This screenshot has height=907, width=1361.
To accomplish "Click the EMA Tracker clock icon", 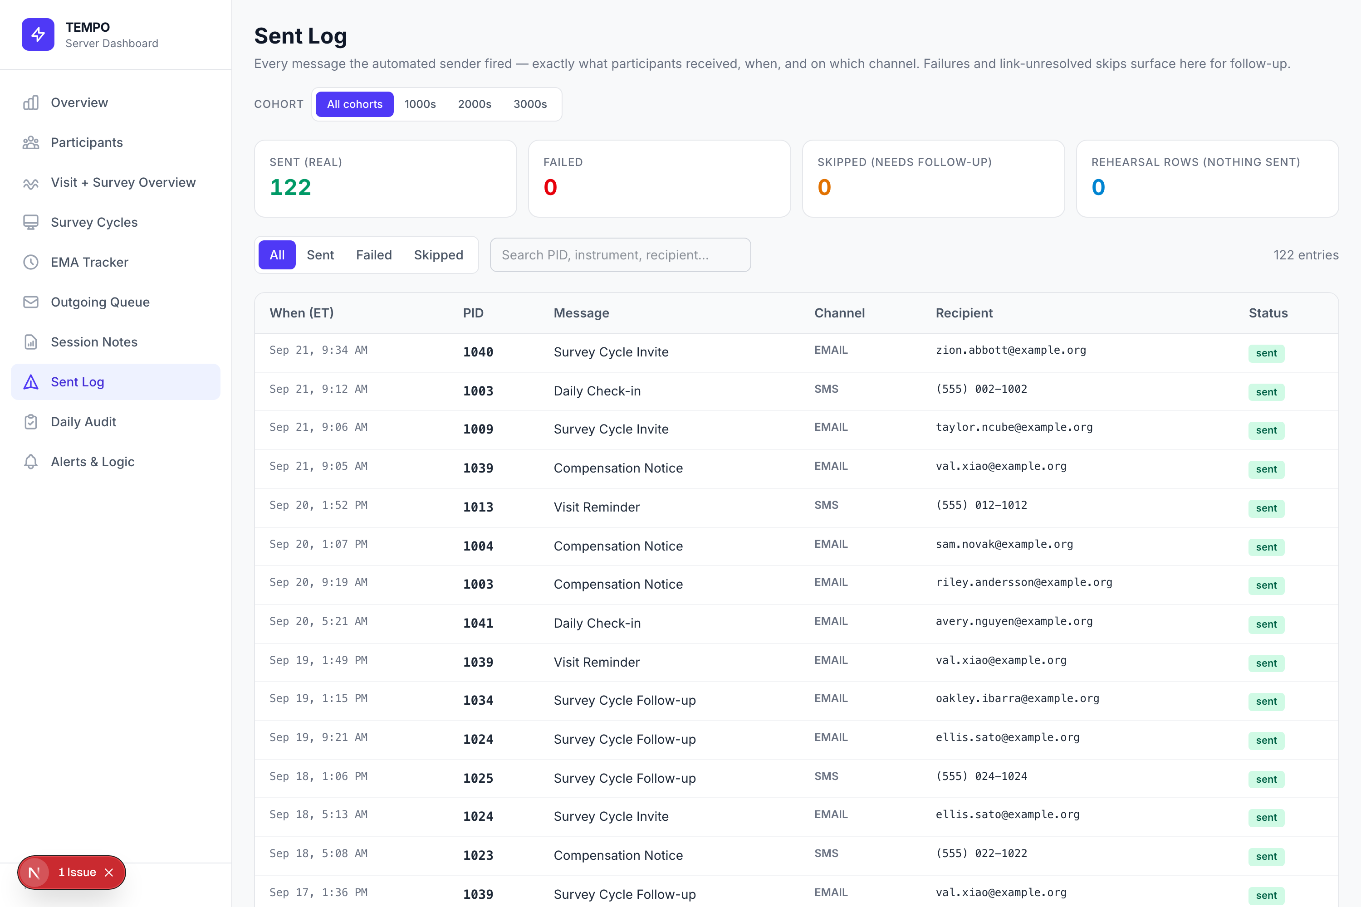I will click(x=31, y=262).
